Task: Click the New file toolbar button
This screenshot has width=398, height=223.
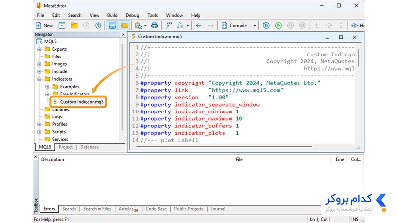Action: click(44, 26)
